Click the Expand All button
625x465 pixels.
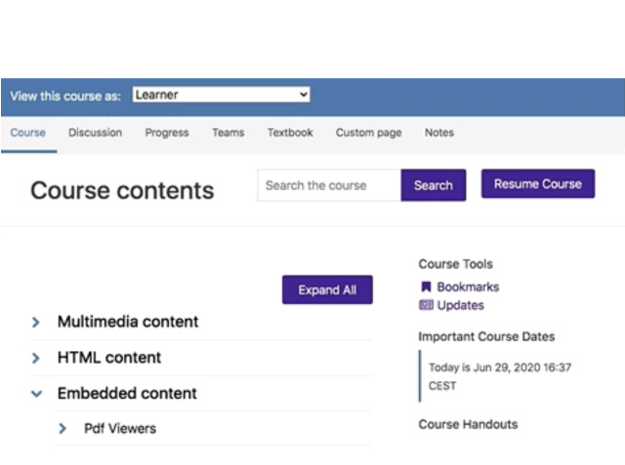tap(328, 290)
